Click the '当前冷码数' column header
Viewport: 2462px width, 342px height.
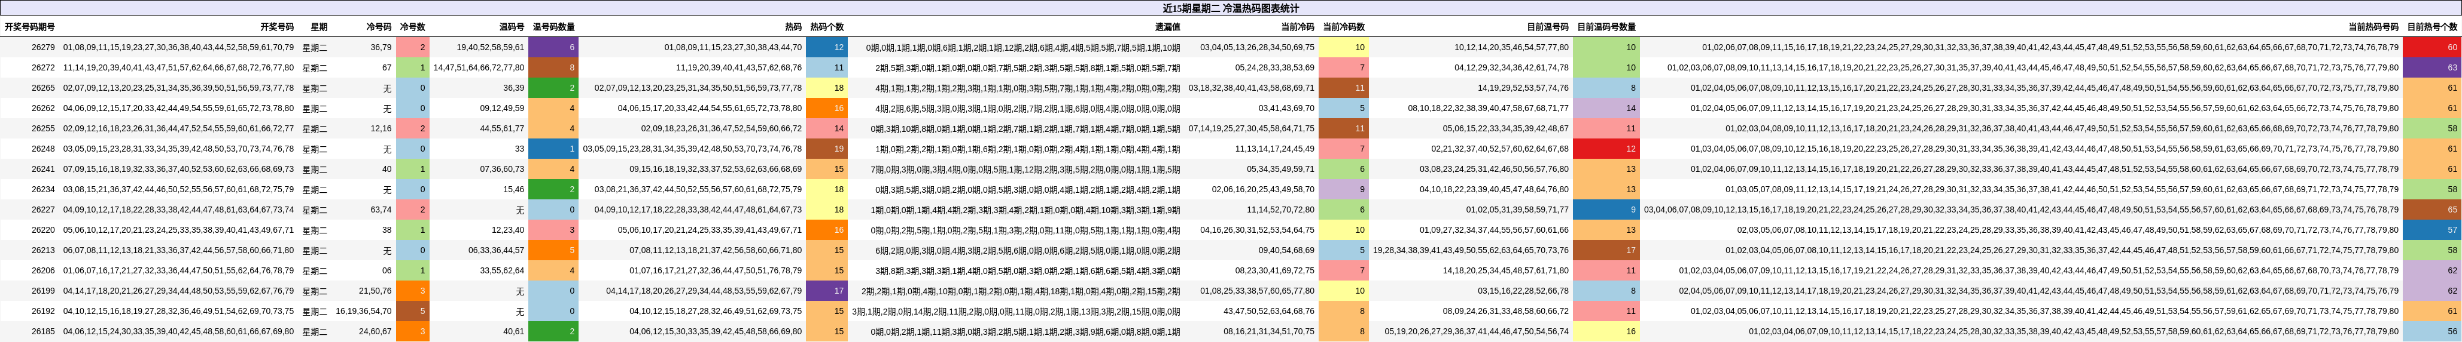pos(1343,27)
